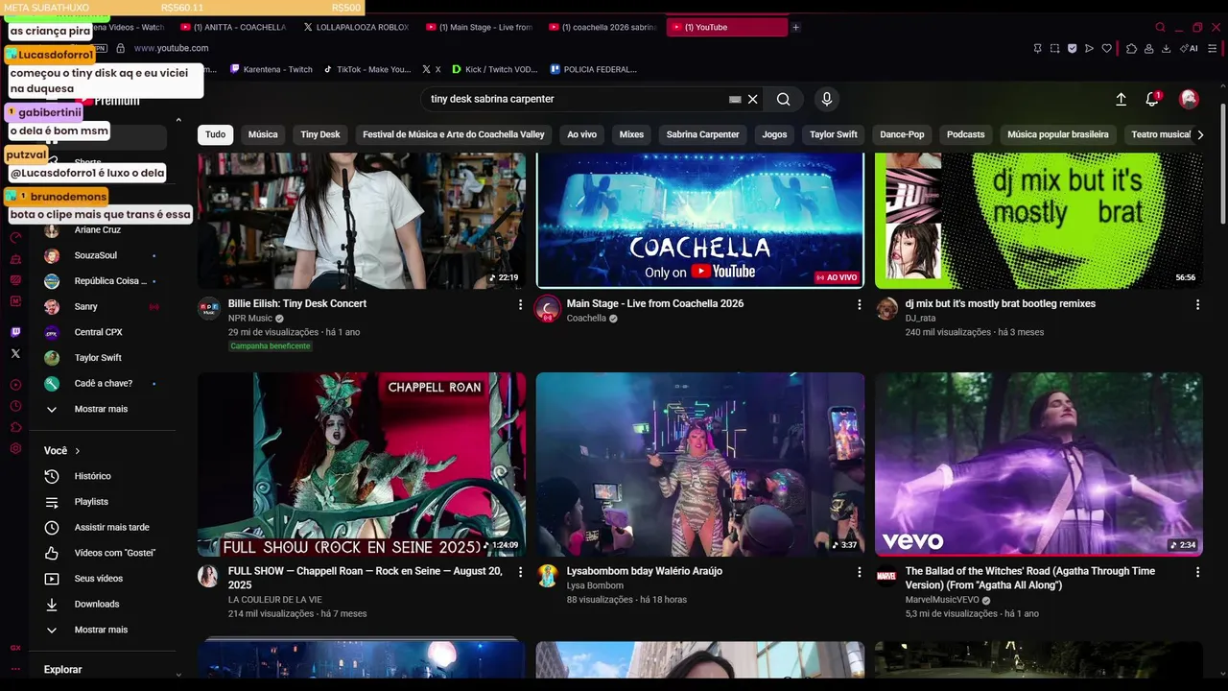Open the on-screen keyboard icon in search box

(x=735, y=99)
